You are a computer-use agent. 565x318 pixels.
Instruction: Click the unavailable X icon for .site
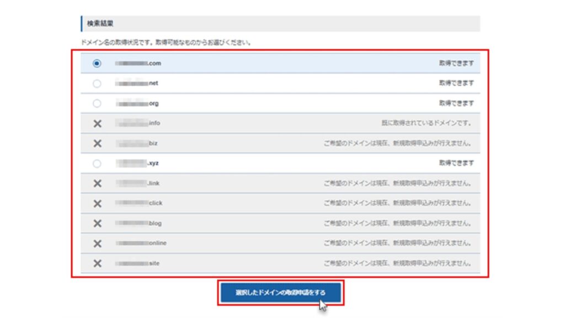(97, 263)
